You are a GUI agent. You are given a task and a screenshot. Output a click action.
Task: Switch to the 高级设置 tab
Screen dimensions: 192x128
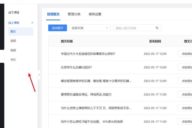(x=95, y=14)
